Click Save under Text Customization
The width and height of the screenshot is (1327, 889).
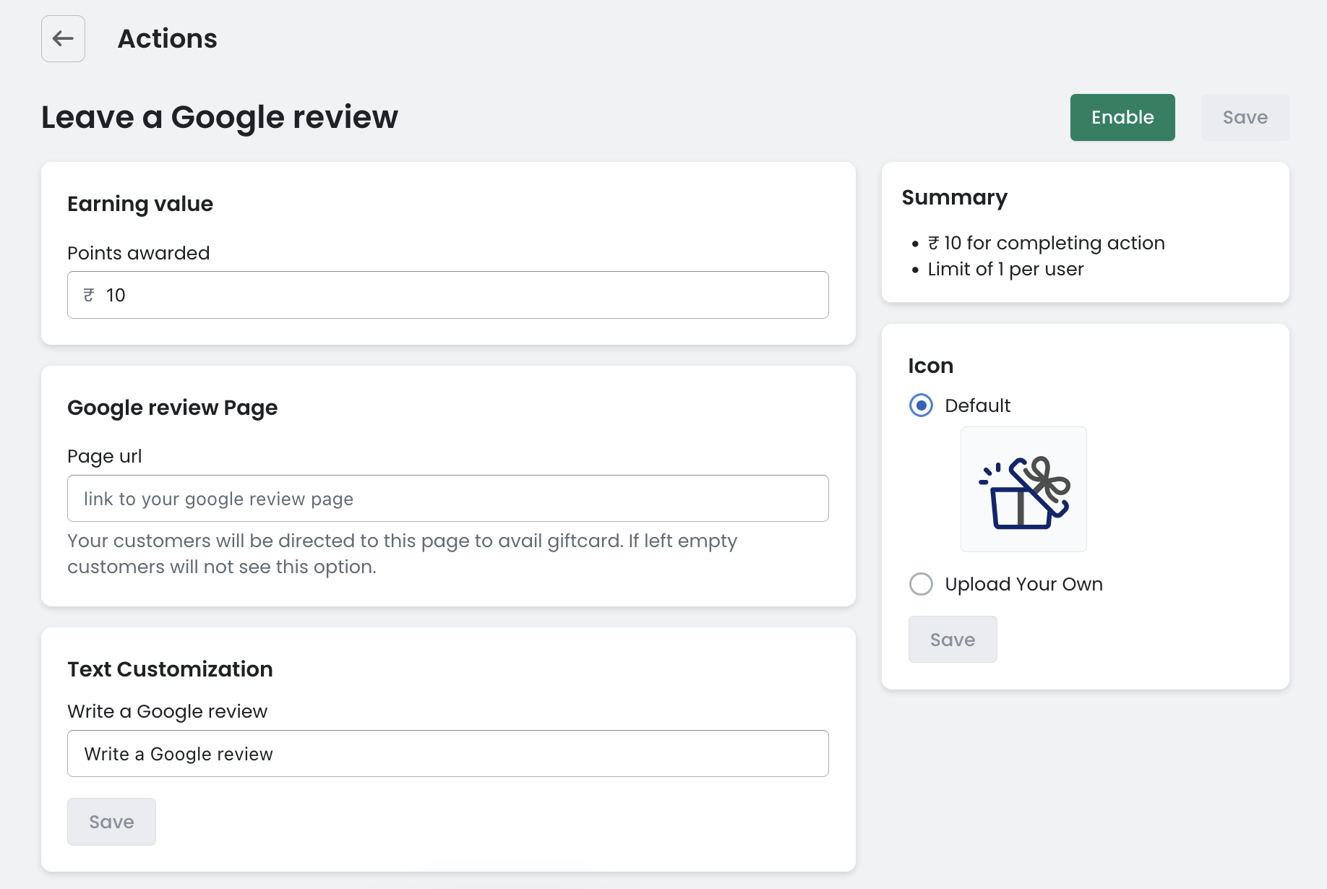pos(111,822)
